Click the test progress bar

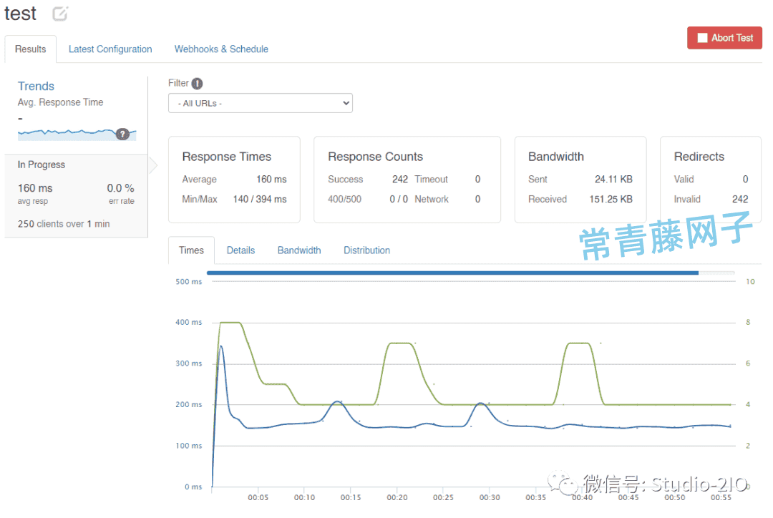(471, 273)
